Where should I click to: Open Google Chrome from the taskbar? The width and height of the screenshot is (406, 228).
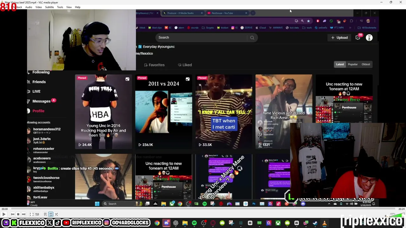tap(157, 223)
